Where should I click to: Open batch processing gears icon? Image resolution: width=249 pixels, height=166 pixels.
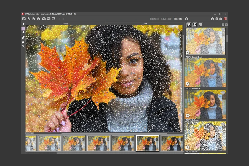pyautogui.click(x=54, y=19)
